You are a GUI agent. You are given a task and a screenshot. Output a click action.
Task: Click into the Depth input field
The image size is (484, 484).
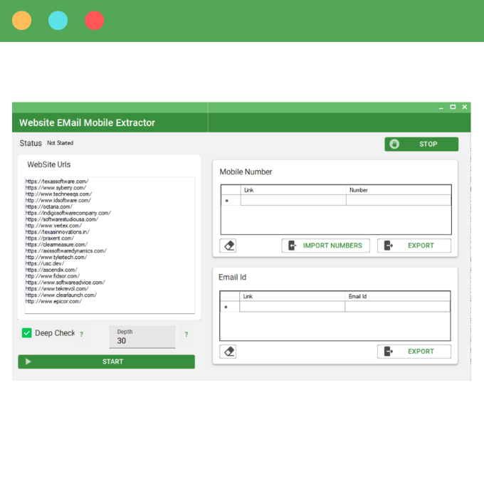(x=142, y=340)
